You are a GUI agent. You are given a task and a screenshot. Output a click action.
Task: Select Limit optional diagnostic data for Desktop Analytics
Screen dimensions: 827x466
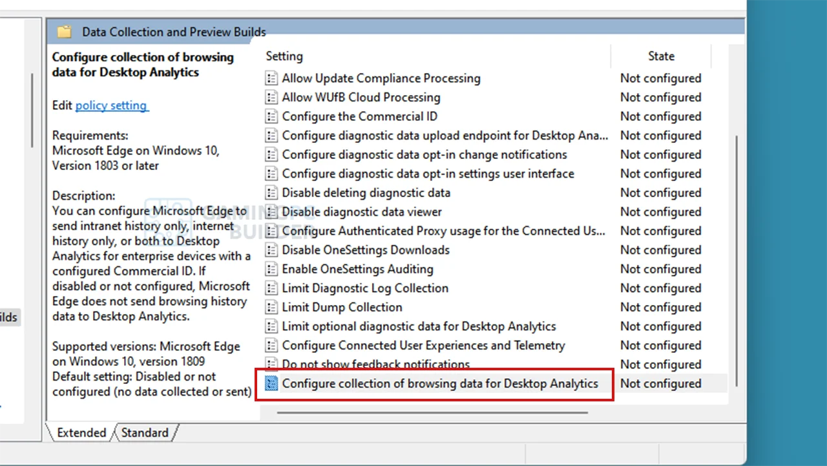pos(419,326)
